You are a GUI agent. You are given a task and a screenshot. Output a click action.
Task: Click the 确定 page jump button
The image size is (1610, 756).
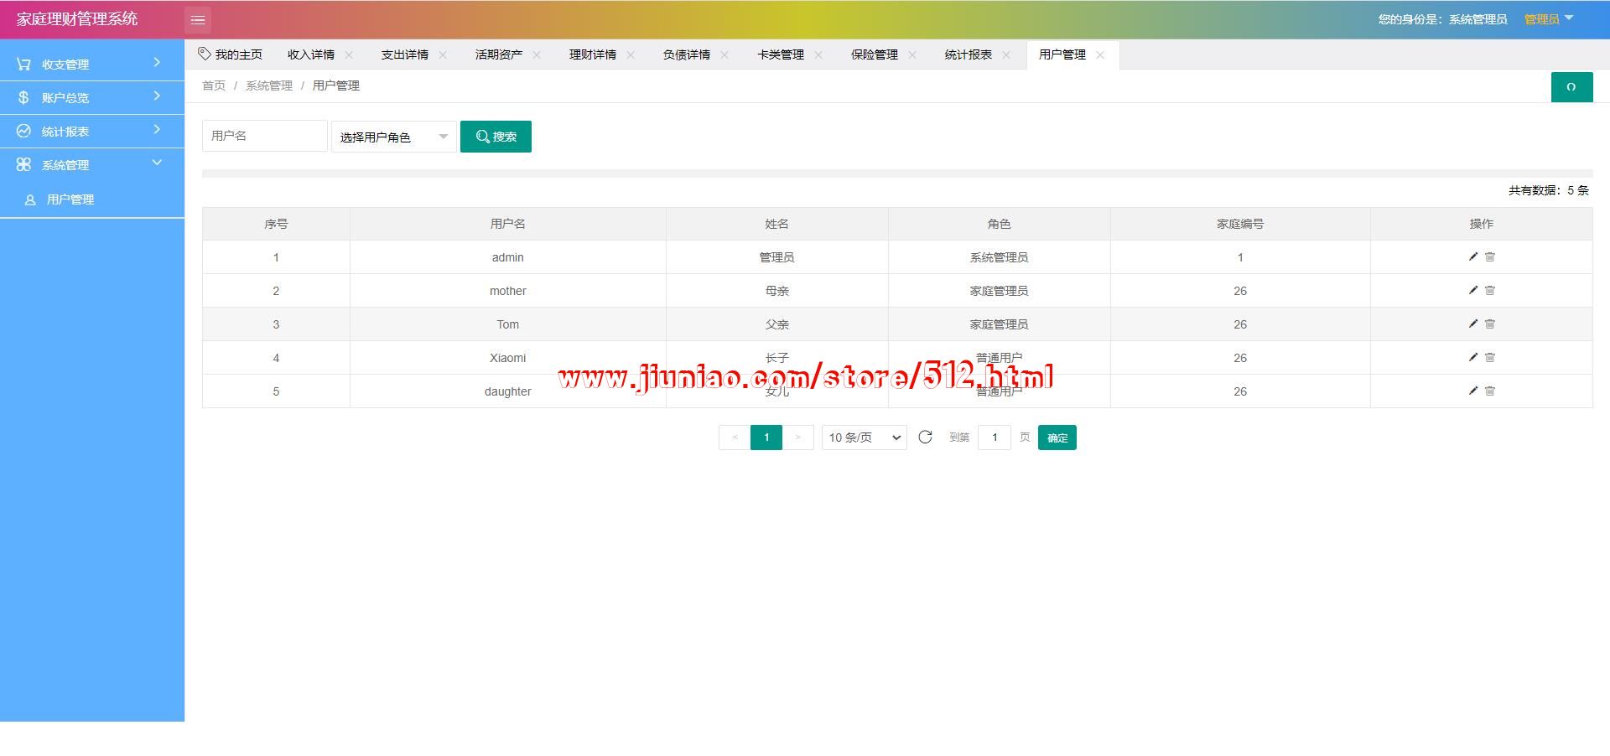(1057, 438)
